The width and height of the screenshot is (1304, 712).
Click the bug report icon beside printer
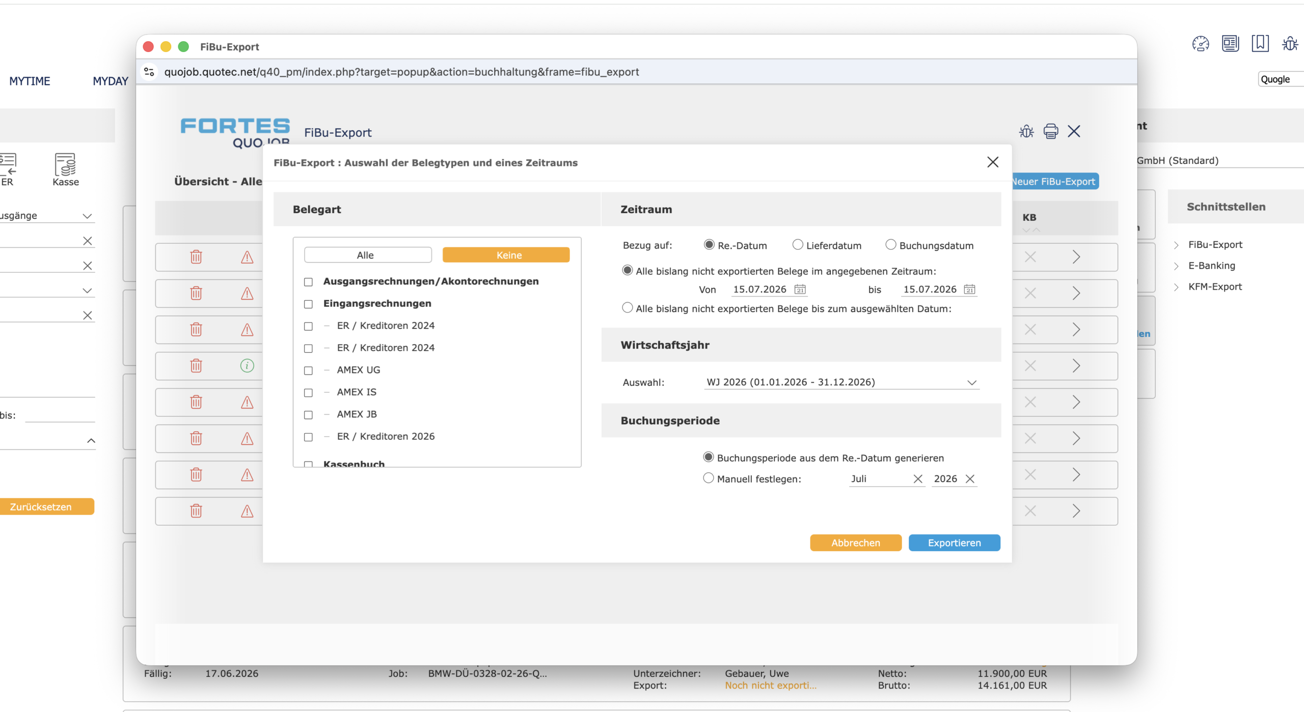coord(1026,131)
